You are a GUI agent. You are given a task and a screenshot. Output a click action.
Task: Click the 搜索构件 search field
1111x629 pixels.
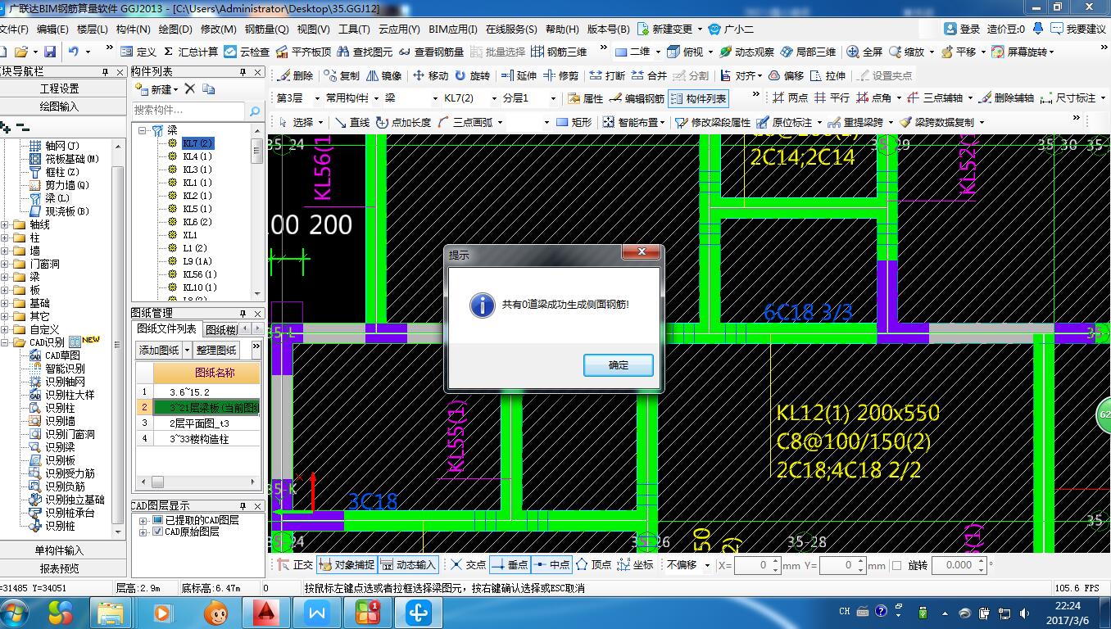coord(188,111)
